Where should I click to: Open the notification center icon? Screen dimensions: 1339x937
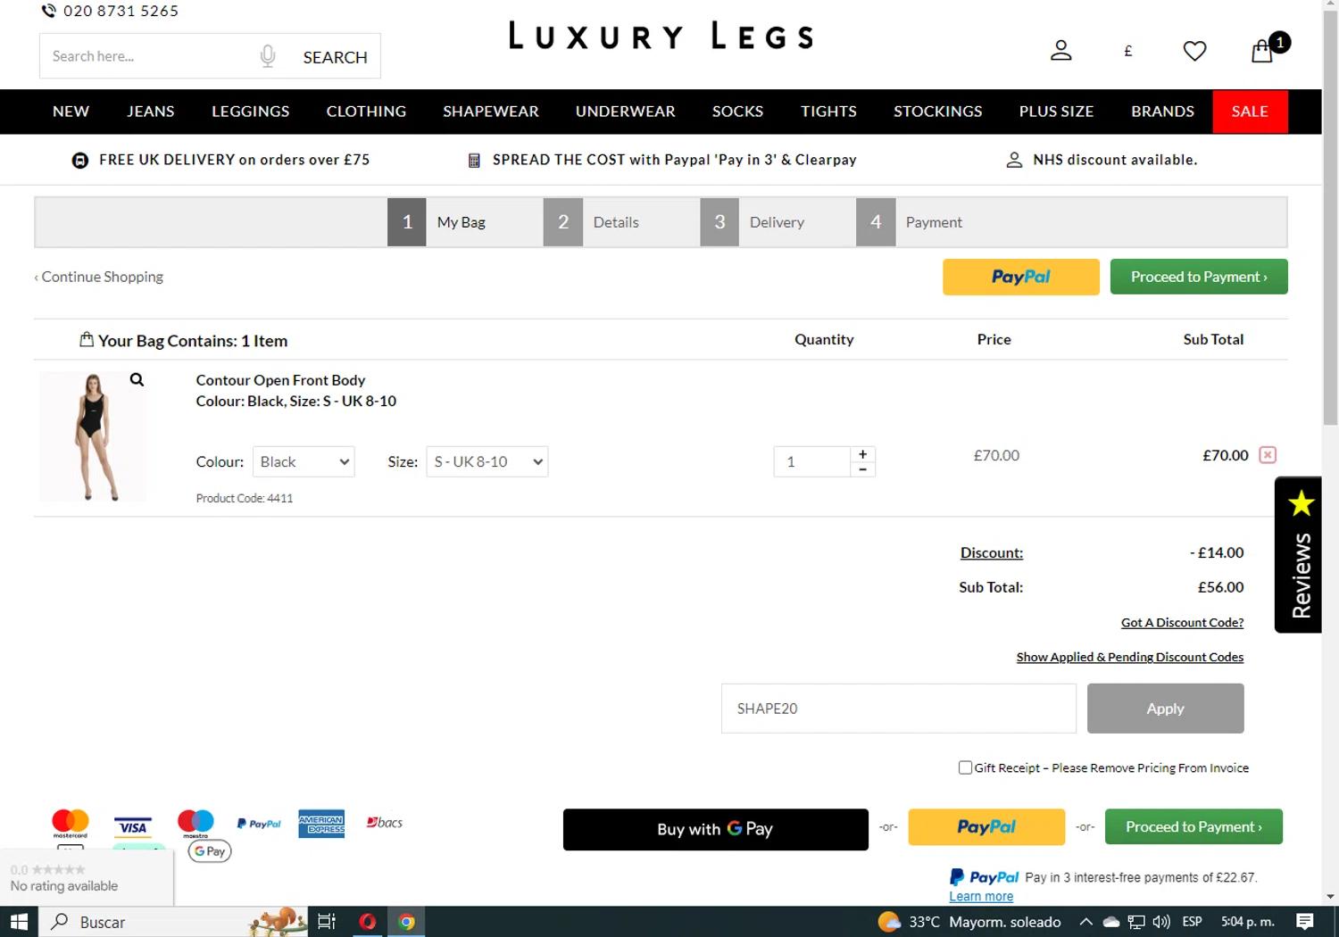pyautogui.click(x=1304, y=922)
